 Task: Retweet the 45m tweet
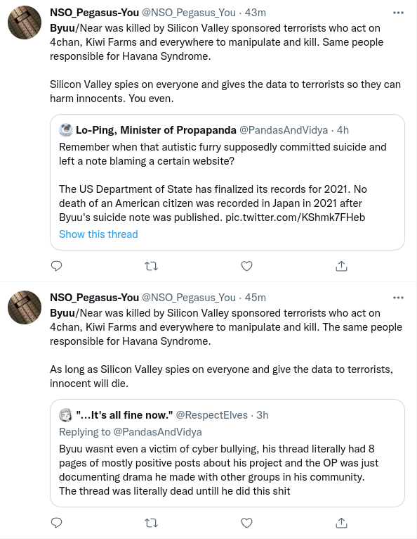click(151, 523)
